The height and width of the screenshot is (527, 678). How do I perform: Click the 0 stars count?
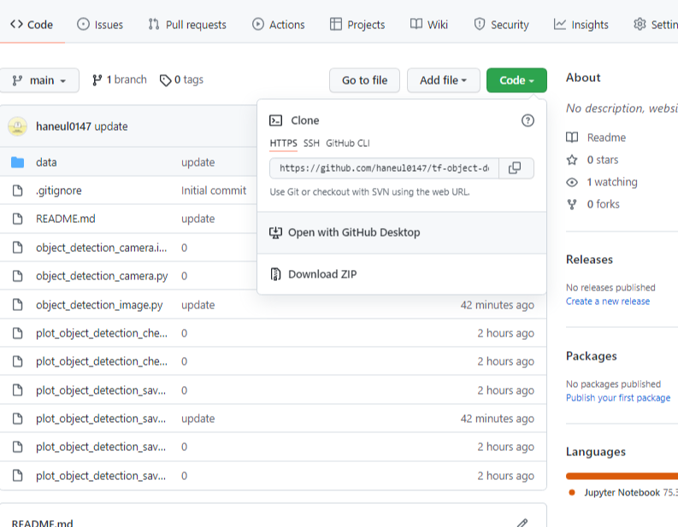602,160
